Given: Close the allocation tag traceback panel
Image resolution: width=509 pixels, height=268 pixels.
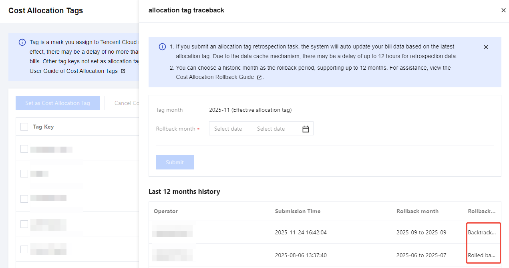Looking at the screenshot, I should pyautogui.click(x=503, y=10).
